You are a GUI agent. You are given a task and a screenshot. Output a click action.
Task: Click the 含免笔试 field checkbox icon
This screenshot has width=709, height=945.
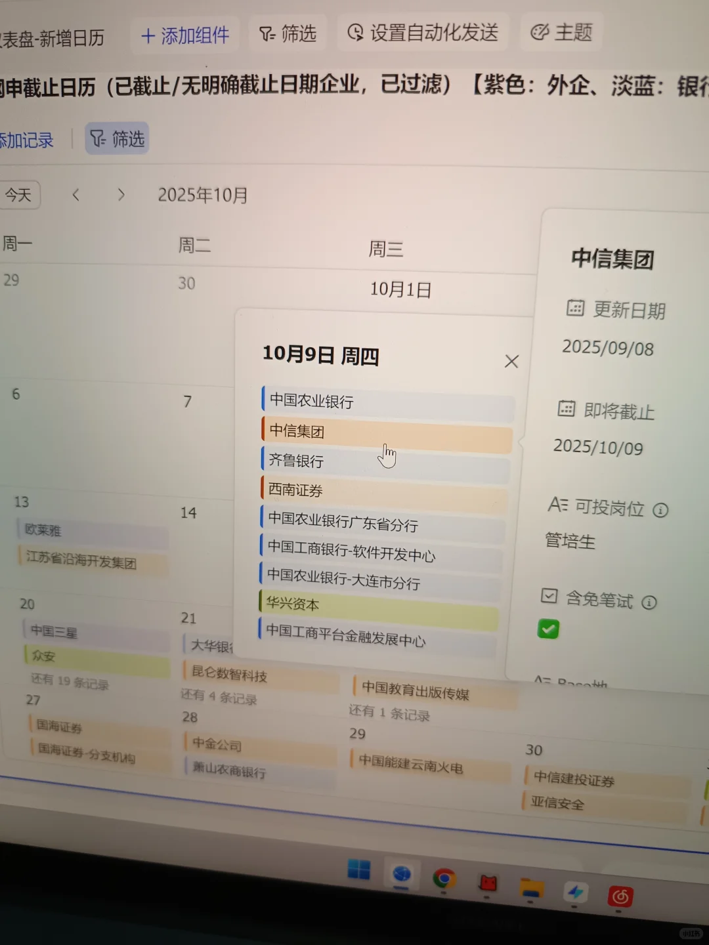(549, 596)
